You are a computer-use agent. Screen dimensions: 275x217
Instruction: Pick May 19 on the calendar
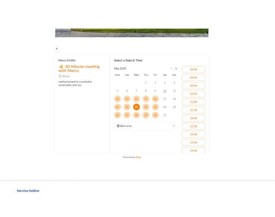click(117, 107)
